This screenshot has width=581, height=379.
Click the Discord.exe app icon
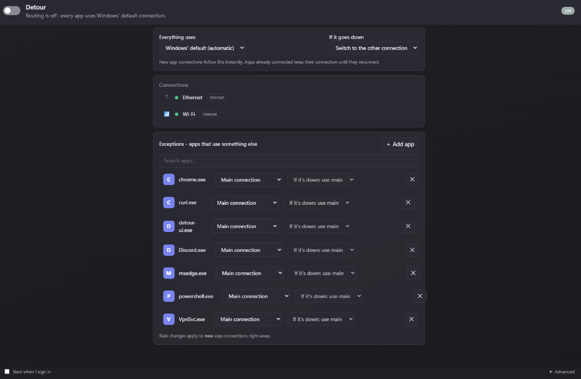click(x=169, y=250)
